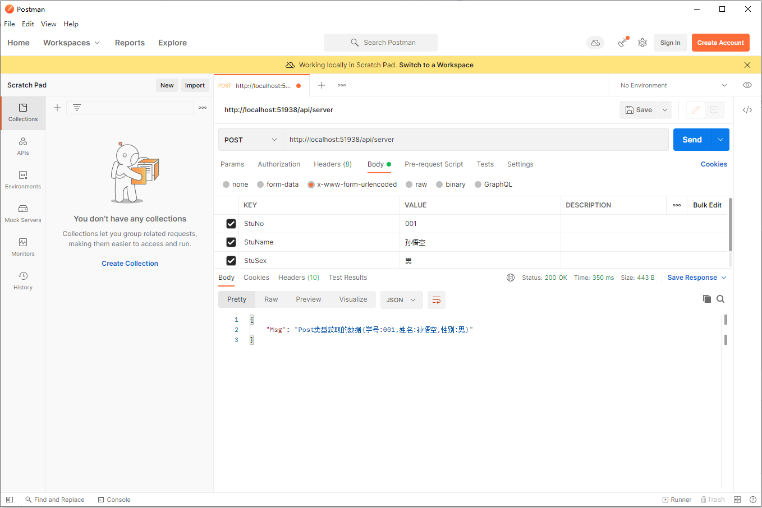Switch to the response Raw view tab
The image size is (762, 508).
pos(271,299)
